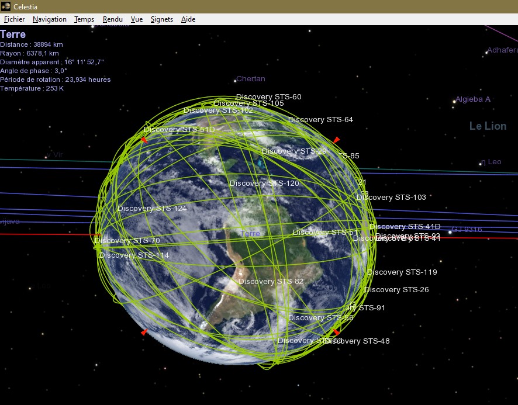Click the Diamètre apparent readout
The image size is (518, 405).
52,62
